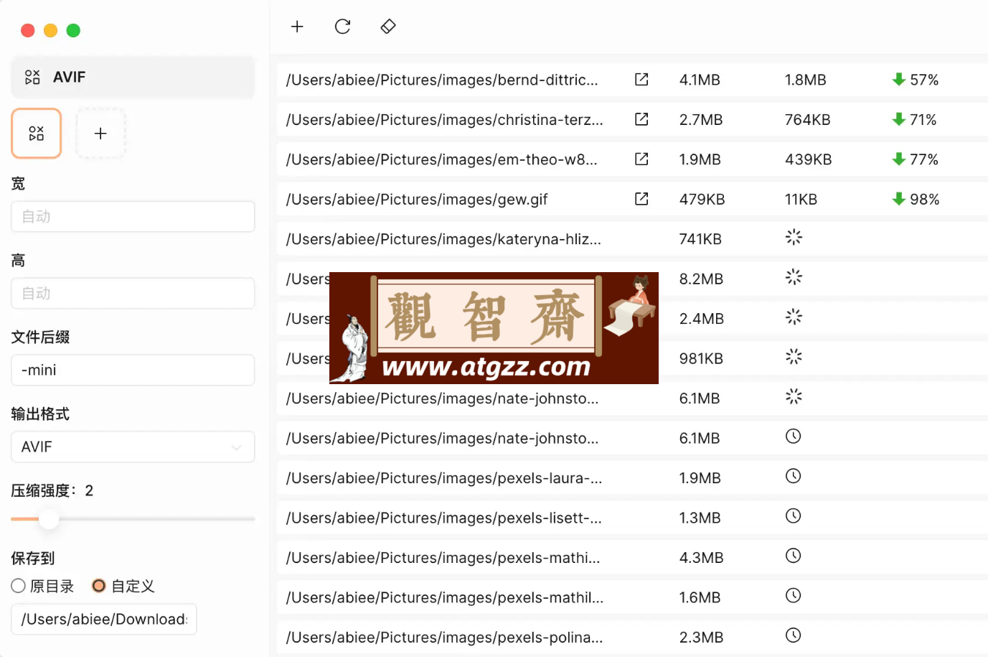This screenshot has height=657, width=988.
Task: Click the pexels-laura file path
Action: 444,478
